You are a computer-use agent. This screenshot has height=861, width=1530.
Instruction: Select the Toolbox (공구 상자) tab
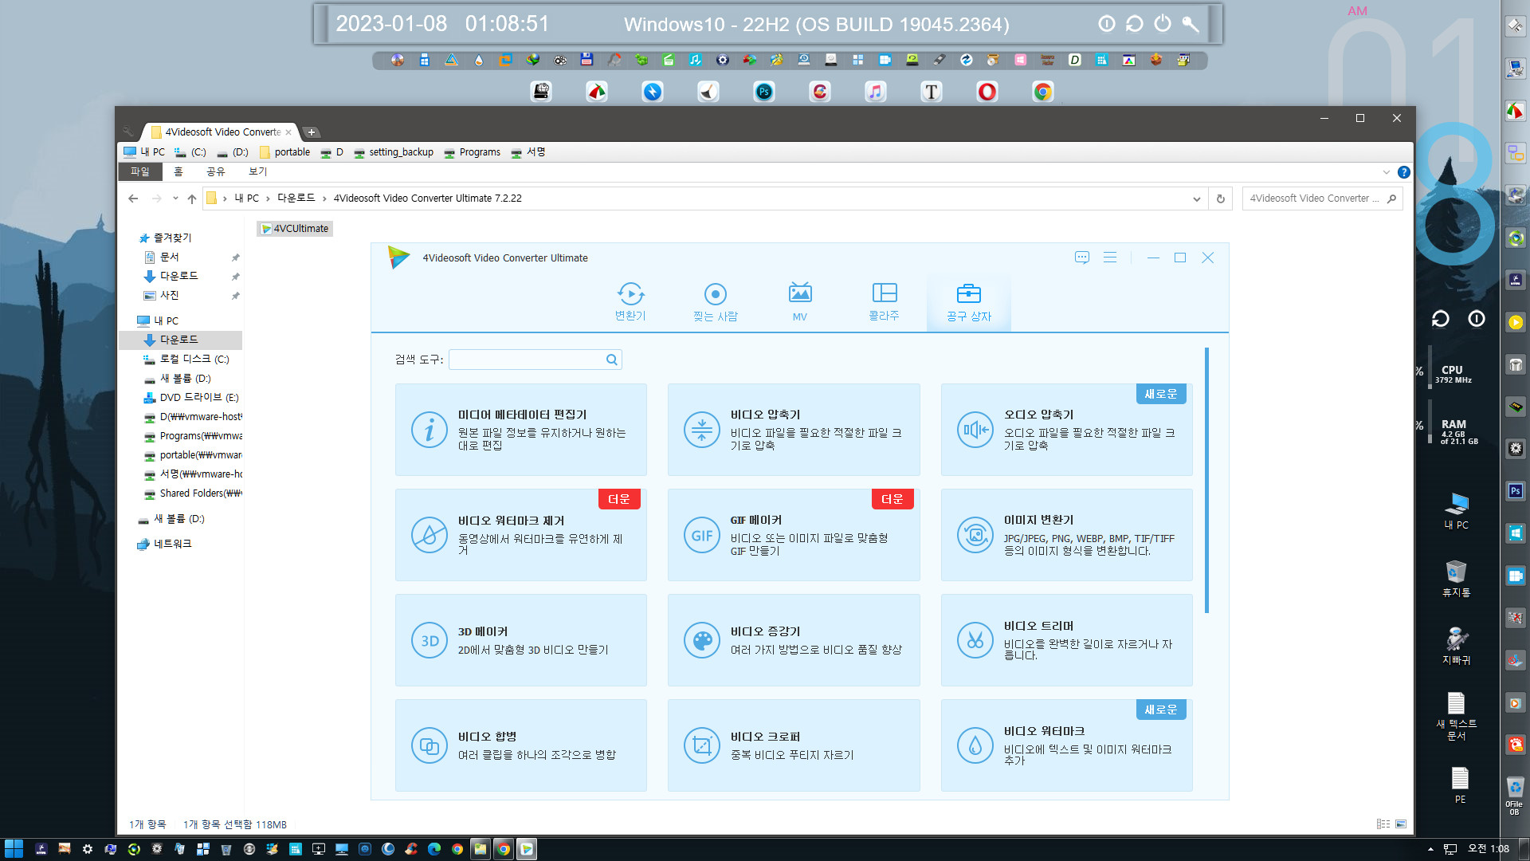pos(969,302)
